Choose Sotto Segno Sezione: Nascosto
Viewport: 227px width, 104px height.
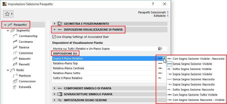coord(196,90)
